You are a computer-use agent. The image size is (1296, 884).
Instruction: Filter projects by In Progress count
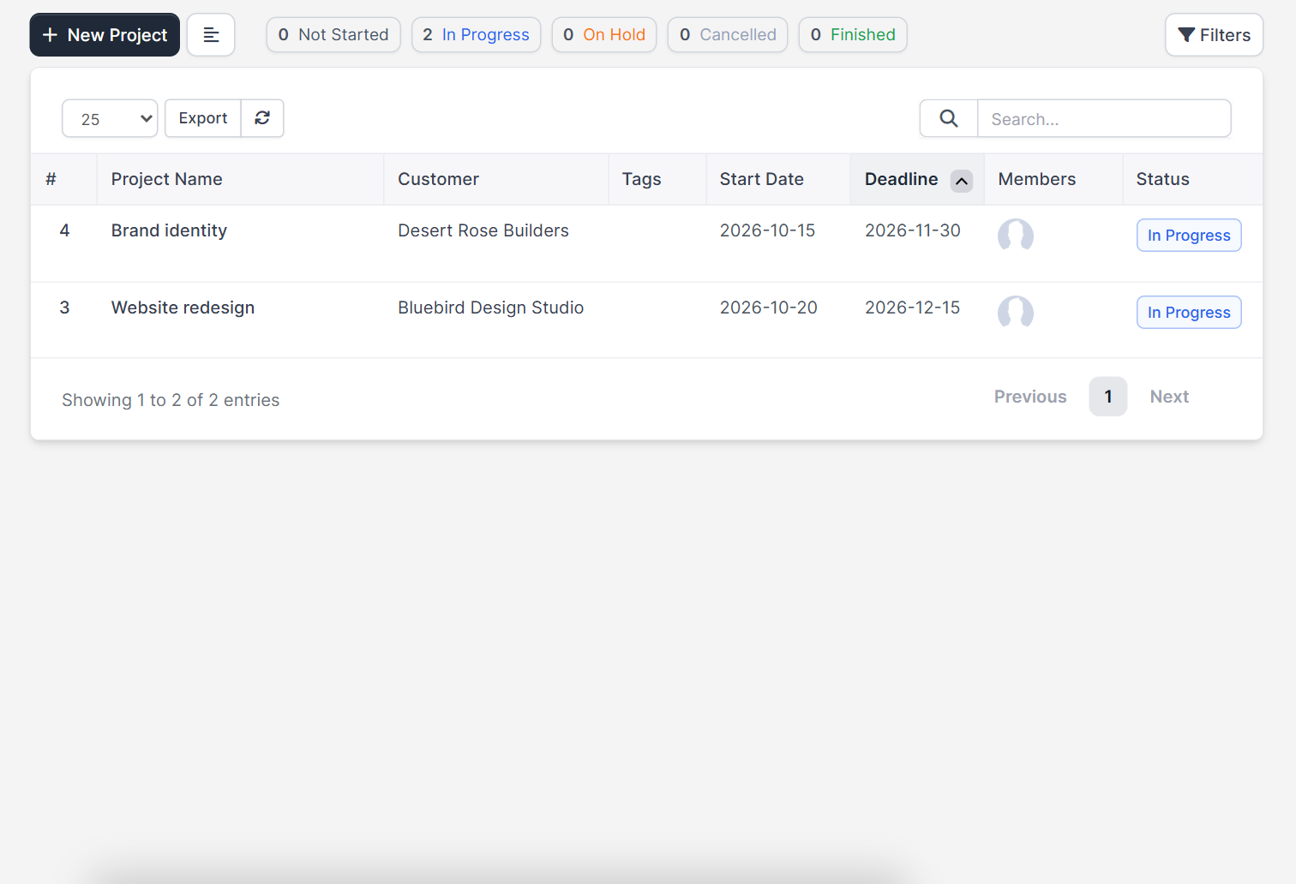click(476, 35)
